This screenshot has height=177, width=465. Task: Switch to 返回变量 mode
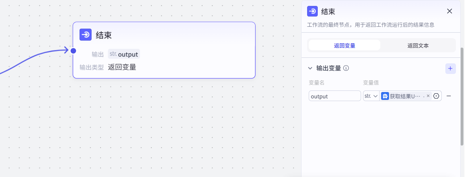pyautogui.click(x=345, y=45)
